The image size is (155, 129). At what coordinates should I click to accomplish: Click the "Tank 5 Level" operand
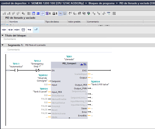pos(40,92)
